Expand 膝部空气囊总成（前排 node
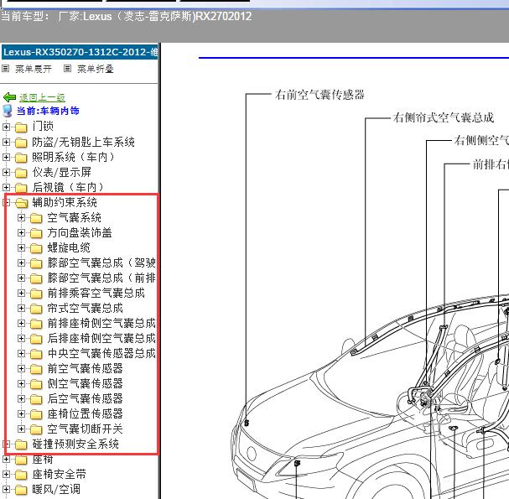509x499 pixels. [x=21, y=278]
